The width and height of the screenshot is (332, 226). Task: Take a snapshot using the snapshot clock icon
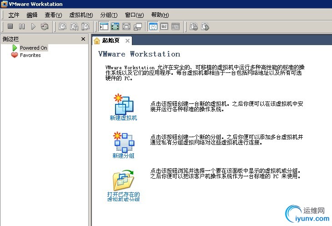62,26
